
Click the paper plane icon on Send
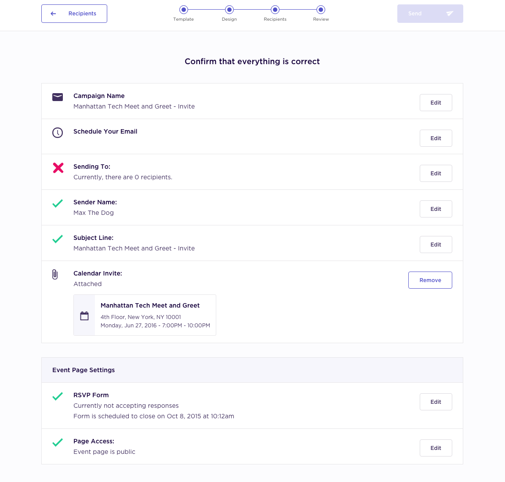click(450, 14)
